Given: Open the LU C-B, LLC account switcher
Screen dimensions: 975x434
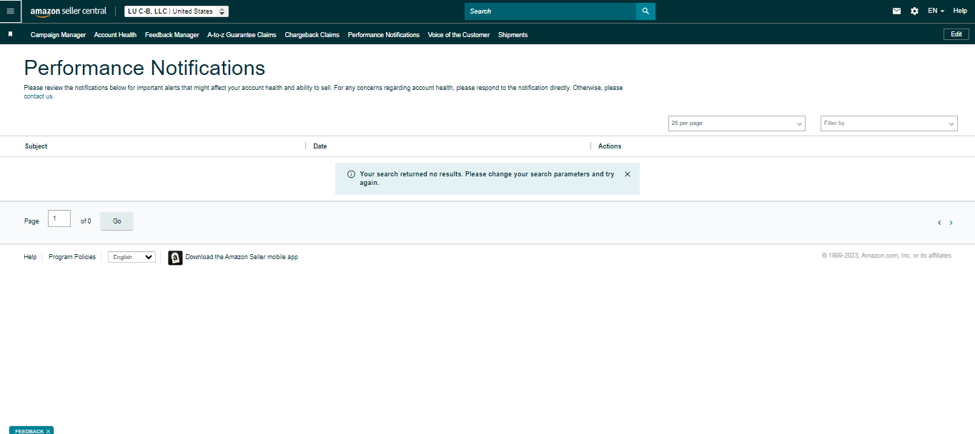Looking at the screenshot, I should click(x=177, y=11).
